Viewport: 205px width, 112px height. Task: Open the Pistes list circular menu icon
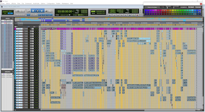coord(13,18)
